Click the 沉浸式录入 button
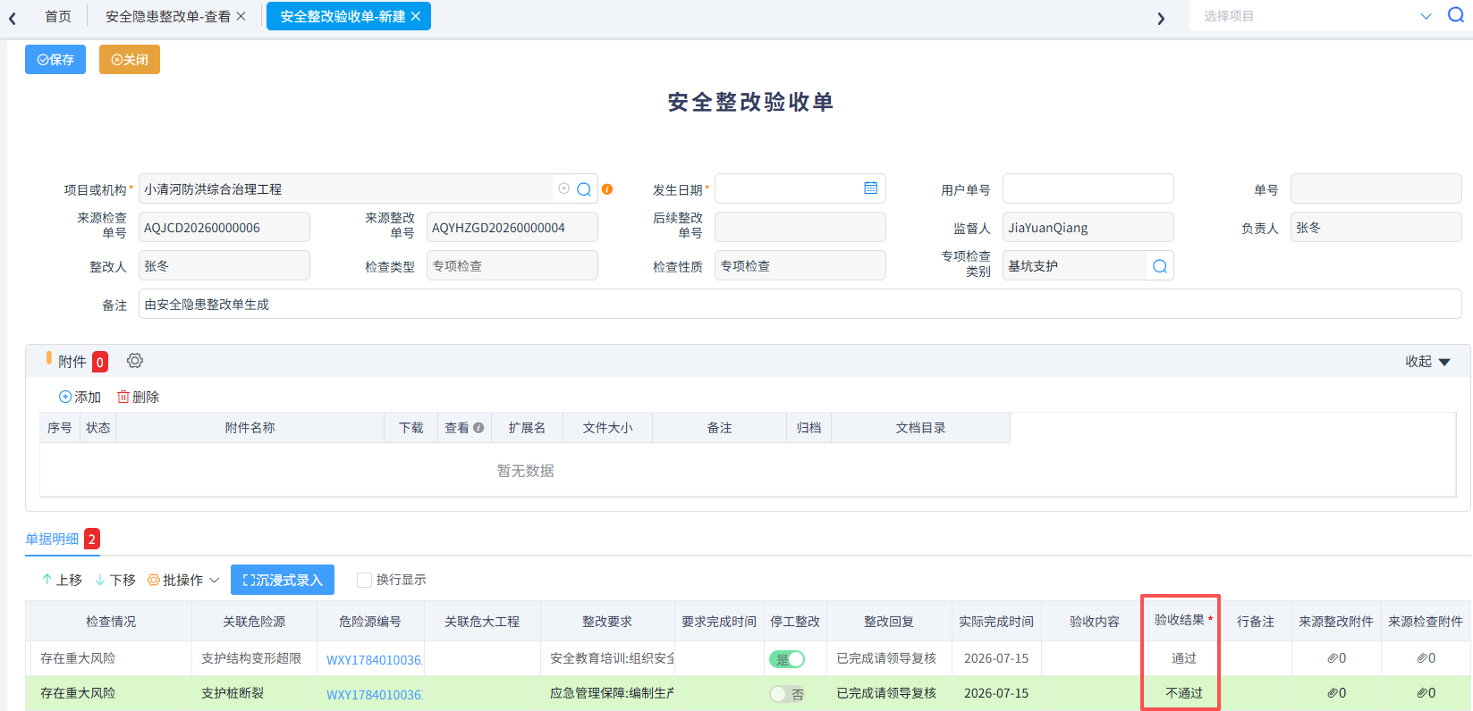Screen dimensions: 1473x711 [283, 580]
